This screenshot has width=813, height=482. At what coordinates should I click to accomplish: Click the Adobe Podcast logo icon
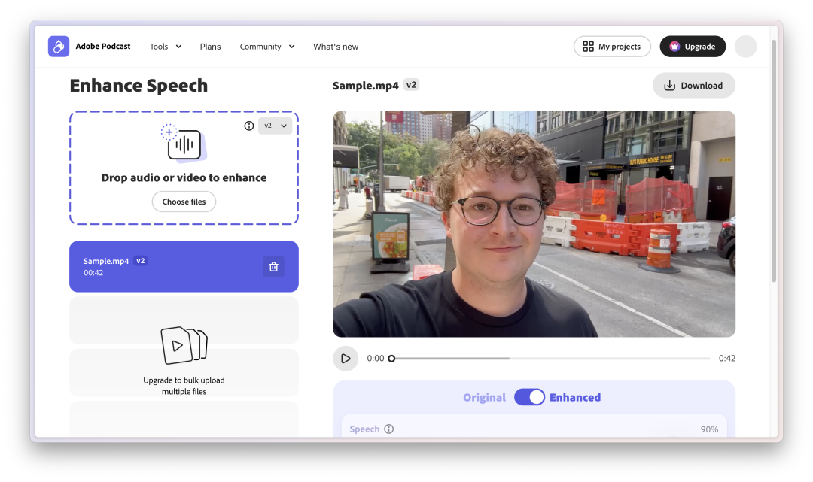59,47
